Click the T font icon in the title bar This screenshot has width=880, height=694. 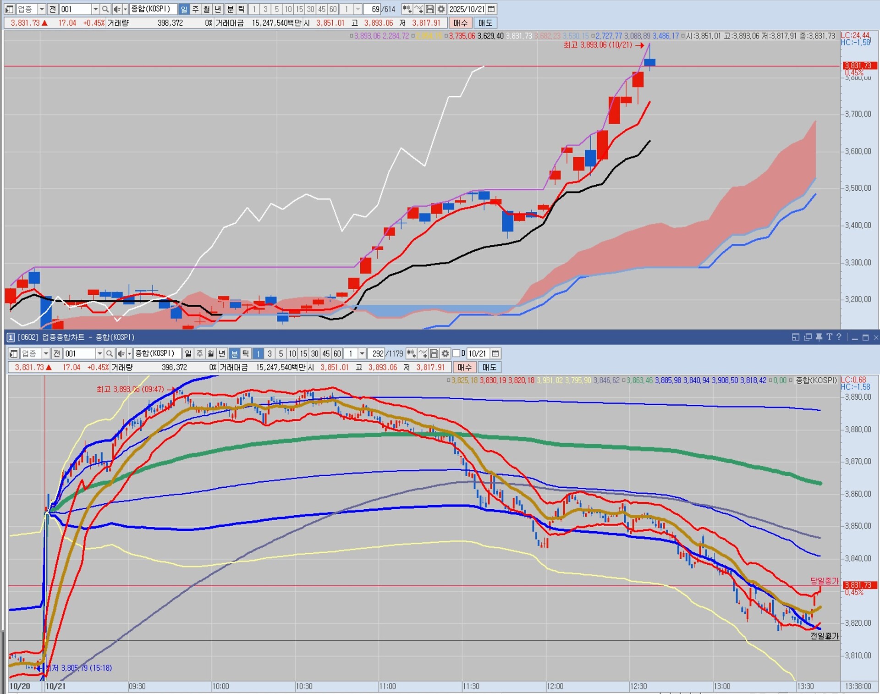(829, 337)
